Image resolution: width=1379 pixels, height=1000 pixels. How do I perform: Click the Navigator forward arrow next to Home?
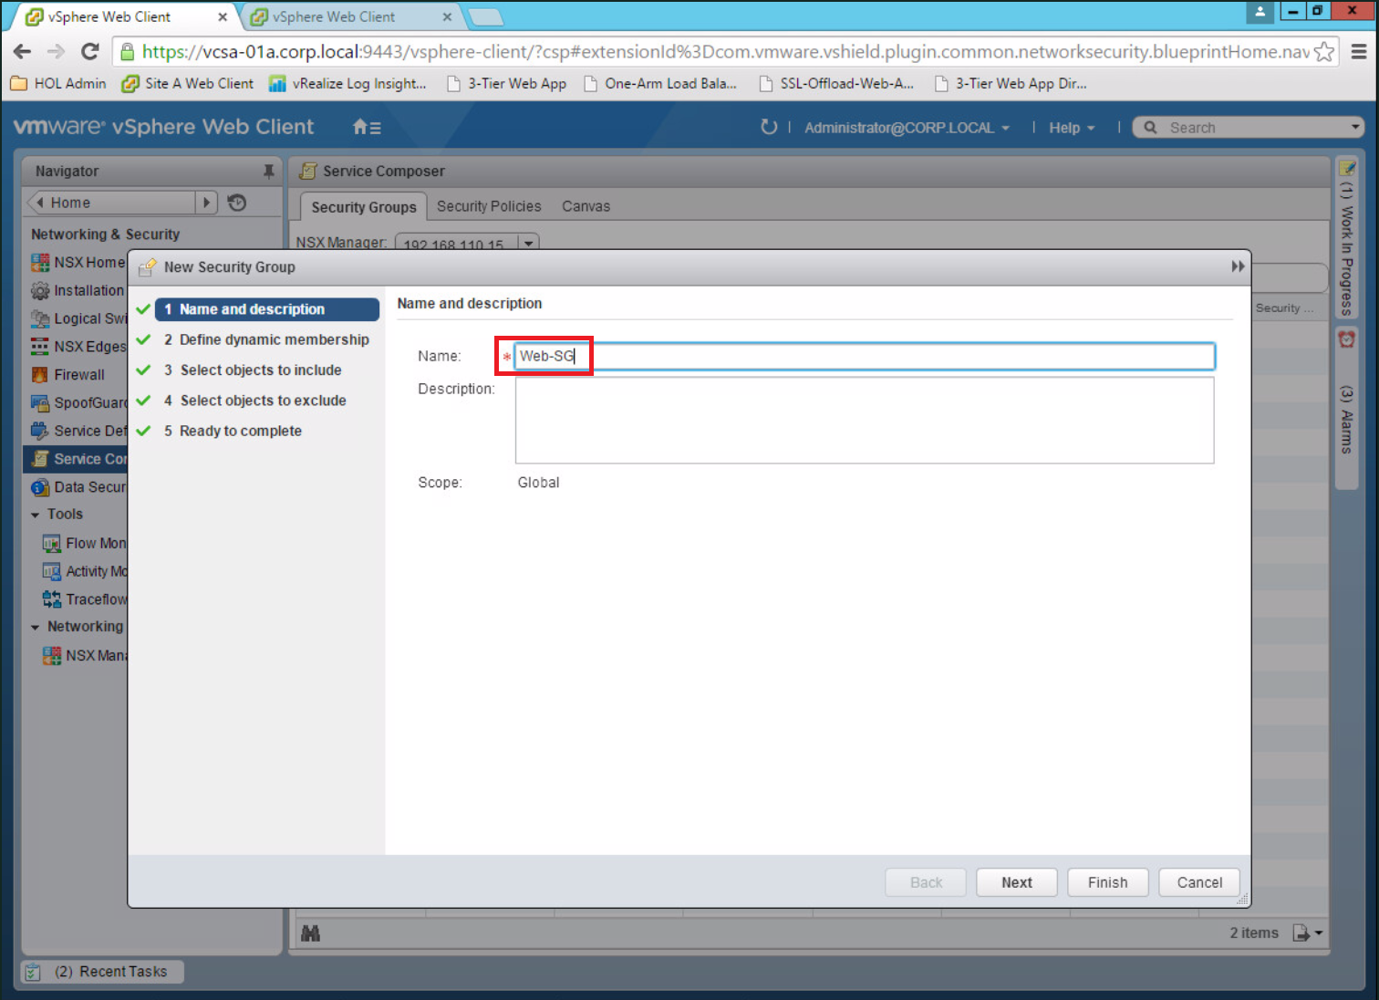[x=207, y=203]
